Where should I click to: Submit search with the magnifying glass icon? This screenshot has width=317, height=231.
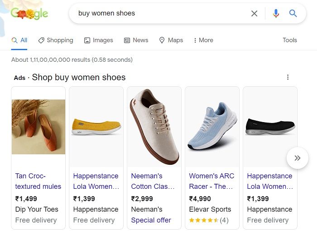pyautogui.click(x=293, y=14)
